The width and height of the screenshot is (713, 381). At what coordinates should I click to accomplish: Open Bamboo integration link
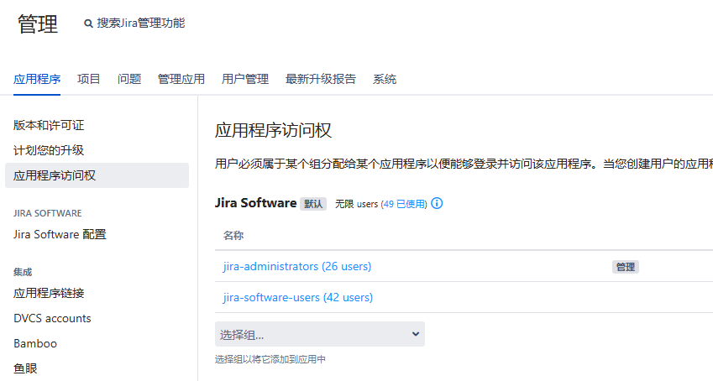(x=35, y=343)
